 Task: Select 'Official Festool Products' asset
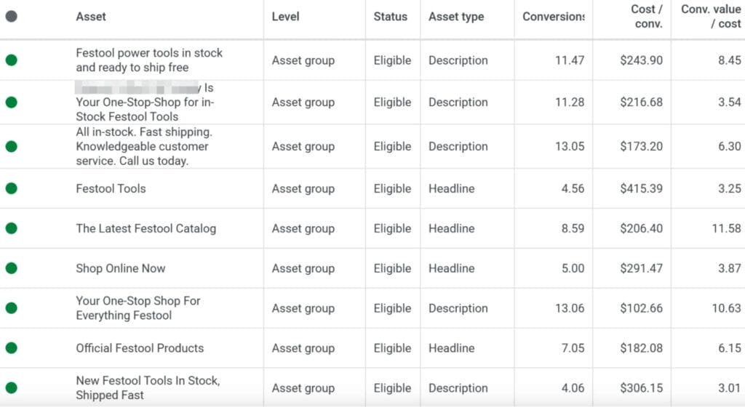pos(140,347)
